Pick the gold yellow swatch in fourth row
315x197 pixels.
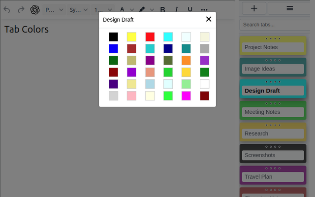point(186,72)
